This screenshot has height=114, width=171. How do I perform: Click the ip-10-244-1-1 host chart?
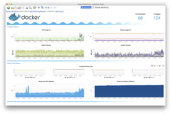[x=70, y=72]
